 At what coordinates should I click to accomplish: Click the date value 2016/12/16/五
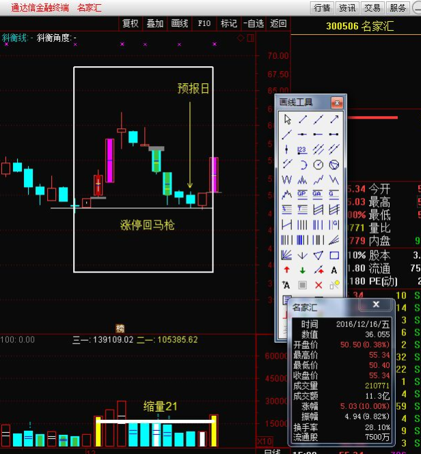tap(363, 324)
